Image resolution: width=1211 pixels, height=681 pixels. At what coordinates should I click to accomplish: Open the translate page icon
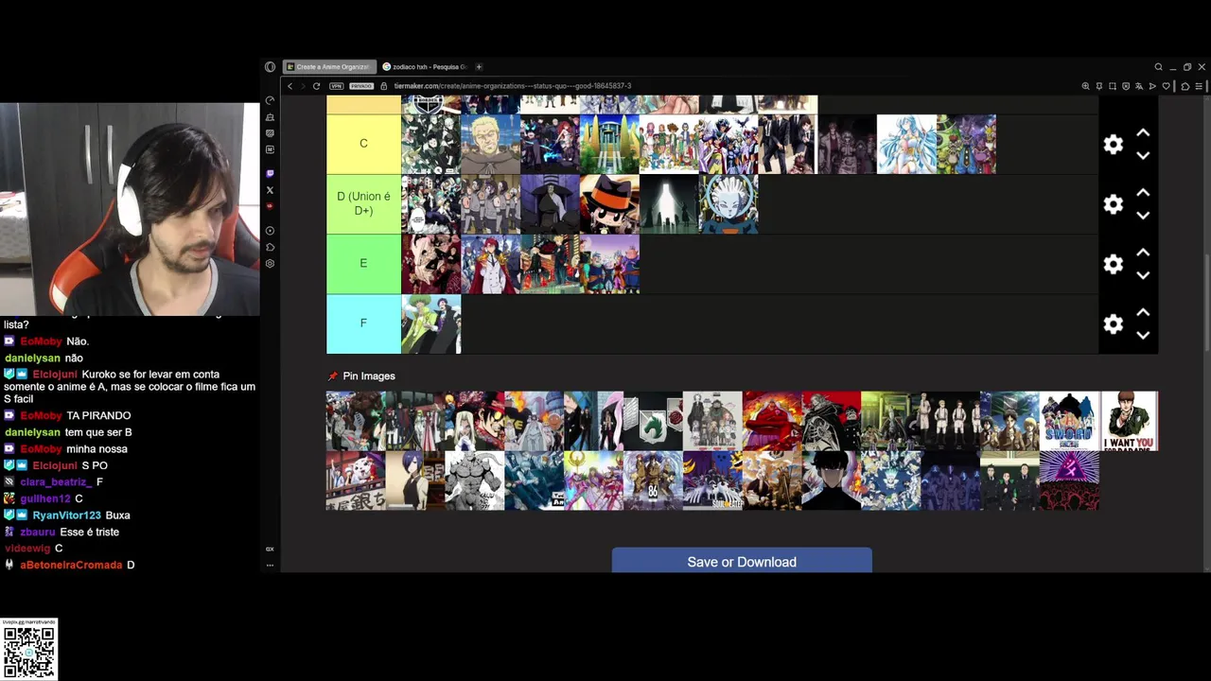click(1139, 86)
